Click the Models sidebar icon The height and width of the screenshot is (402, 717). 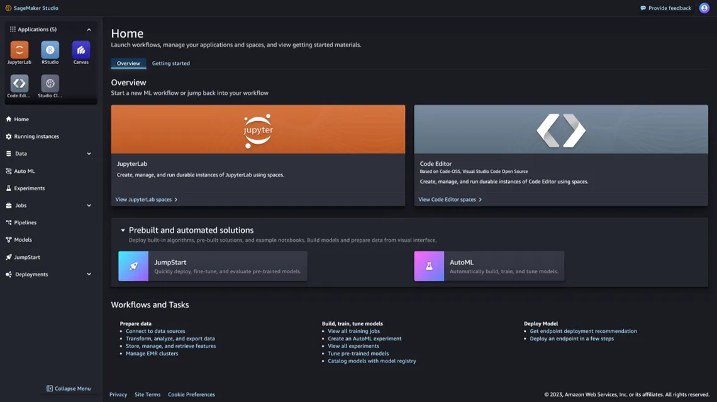tap(9, 239)
